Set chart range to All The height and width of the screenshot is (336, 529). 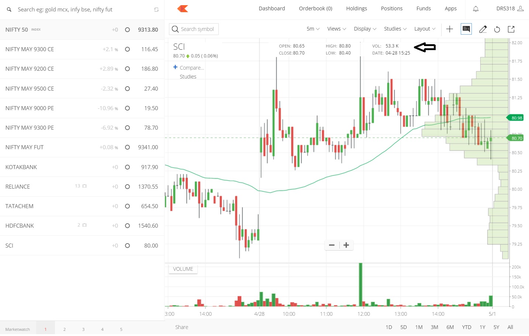[x=510, y=327]
